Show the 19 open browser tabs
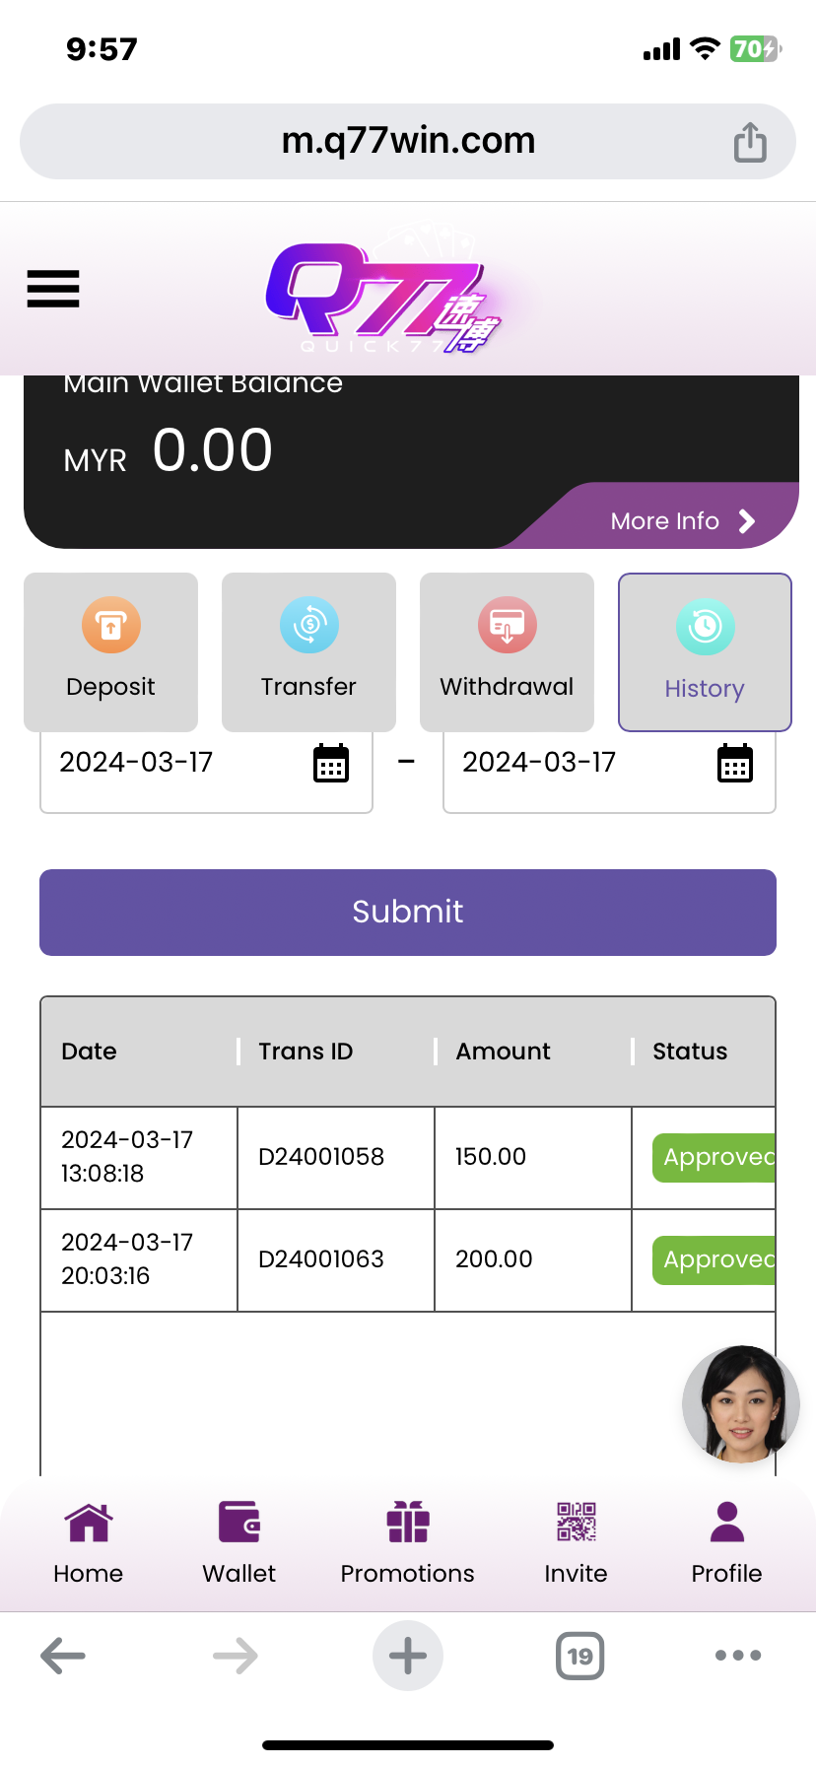The height and width of the screenshot is (1766, 816). coord(580,1656)
